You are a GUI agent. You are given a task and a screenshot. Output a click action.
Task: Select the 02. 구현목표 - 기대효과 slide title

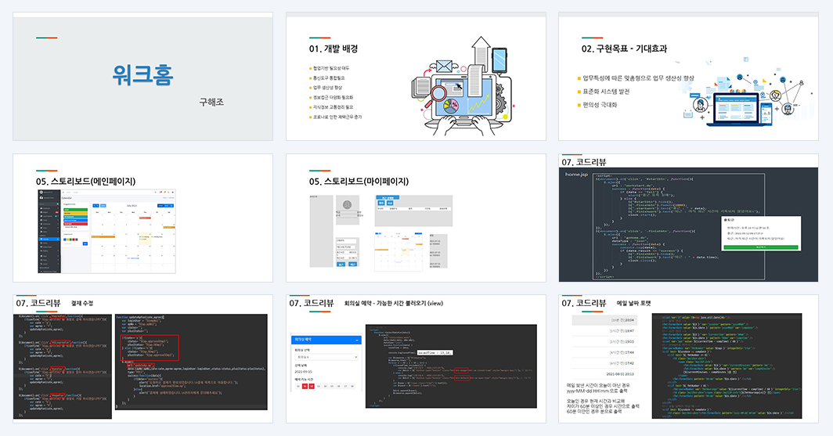(624, 49)
